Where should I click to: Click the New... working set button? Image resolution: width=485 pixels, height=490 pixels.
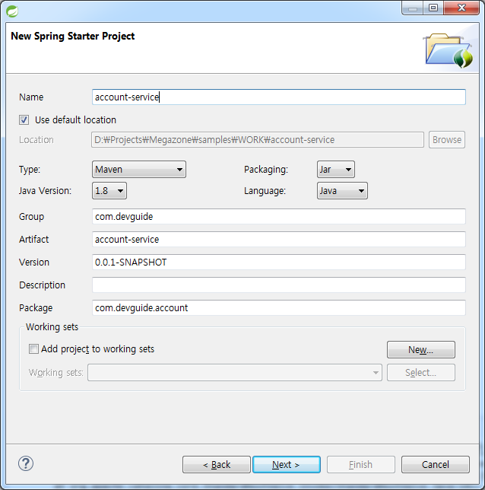pyautogui.click(x=421, y=349)
